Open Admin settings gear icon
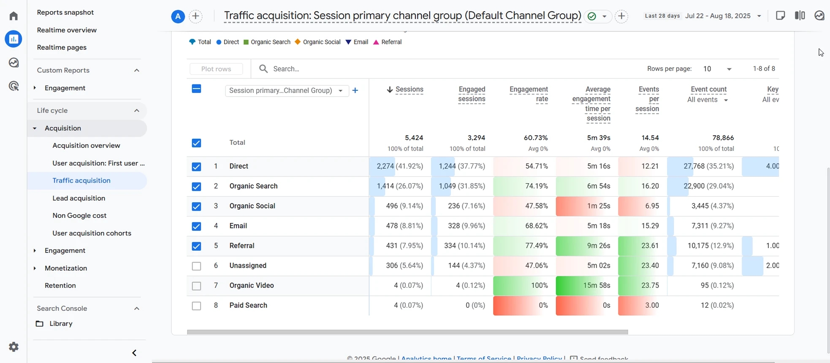Viewport: 830px width, 363px height. pyautogui.click(x=14, y=347)
